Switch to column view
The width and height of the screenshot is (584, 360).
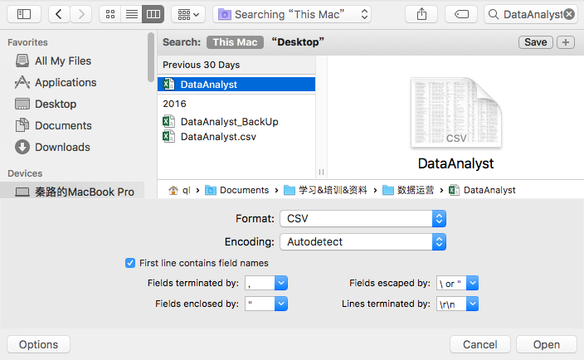point(153,14)
